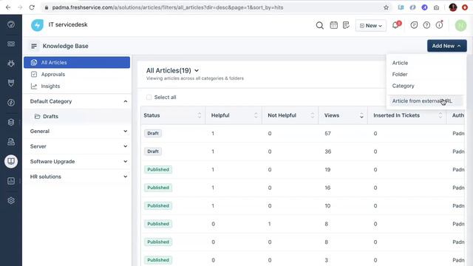Open the calendar icon in header
This screenshot has width=473, height=266.
point(333,25)
